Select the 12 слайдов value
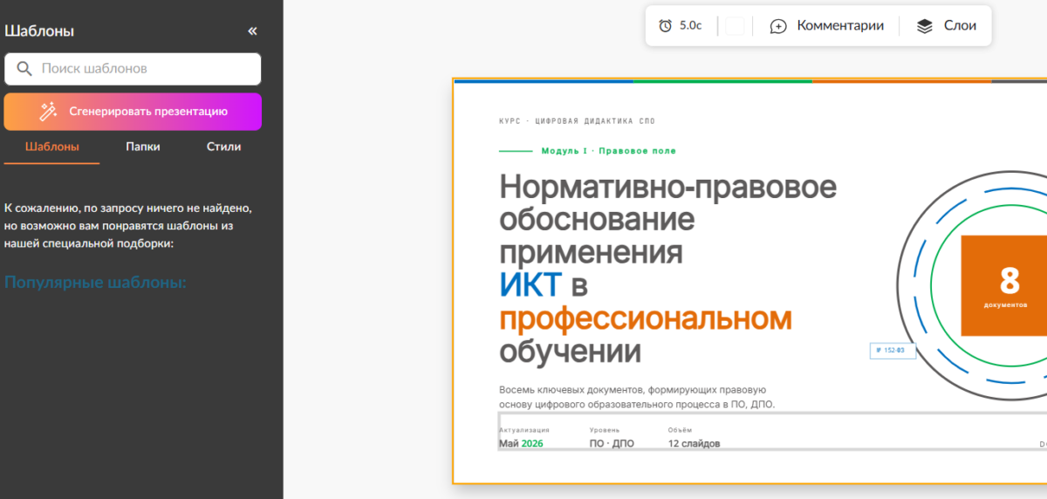 (695, 443)
